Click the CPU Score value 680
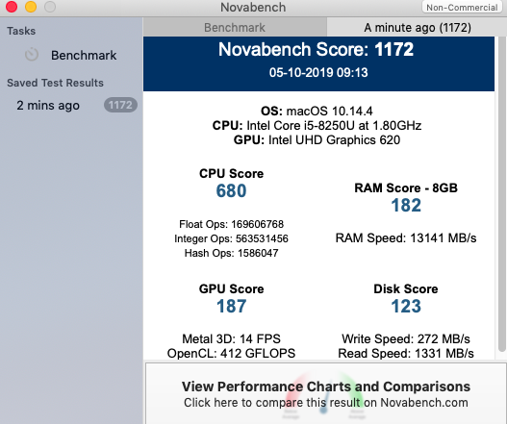 click(231, 190)
